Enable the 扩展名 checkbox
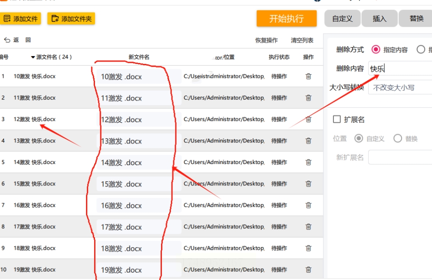 click(337, 119)
